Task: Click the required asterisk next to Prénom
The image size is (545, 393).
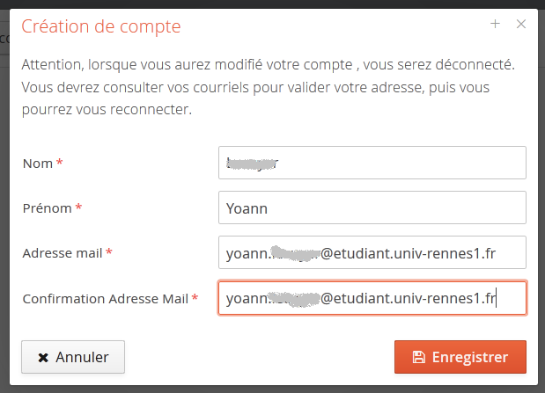Action: click(x=78, y=208)
